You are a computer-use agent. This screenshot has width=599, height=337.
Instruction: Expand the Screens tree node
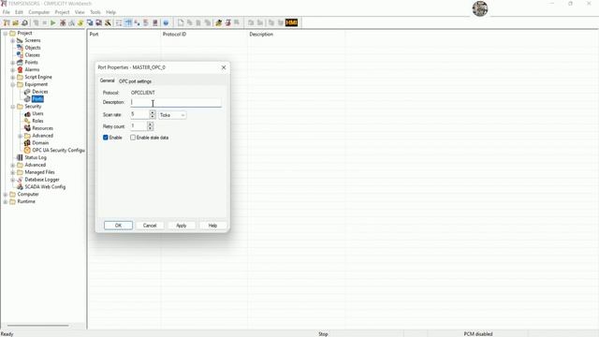pos(12,40)
